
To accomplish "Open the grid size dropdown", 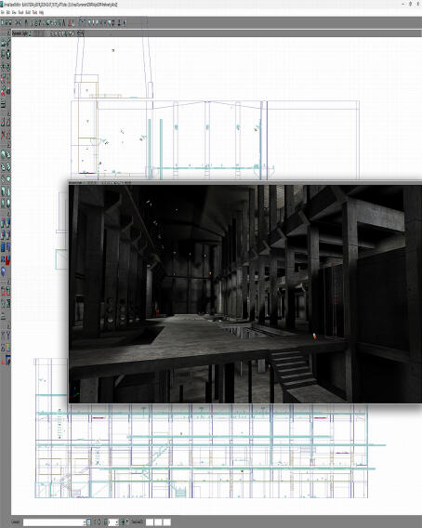I will tap(113, 521).
